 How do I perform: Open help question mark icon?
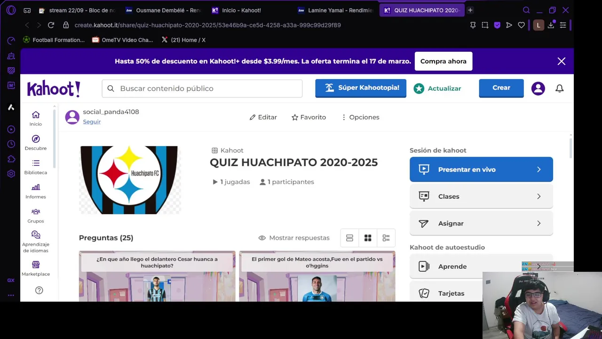(x=39, y=291)
